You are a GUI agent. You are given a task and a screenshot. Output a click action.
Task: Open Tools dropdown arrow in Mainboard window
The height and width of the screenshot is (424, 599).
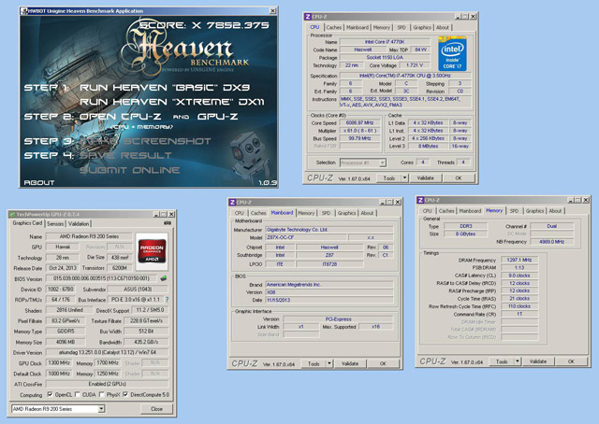(x=329, y=363)
